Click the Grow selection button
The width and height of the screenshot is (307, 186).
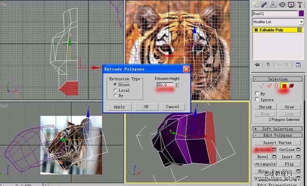pyautogui.click(x=289, y=107)
